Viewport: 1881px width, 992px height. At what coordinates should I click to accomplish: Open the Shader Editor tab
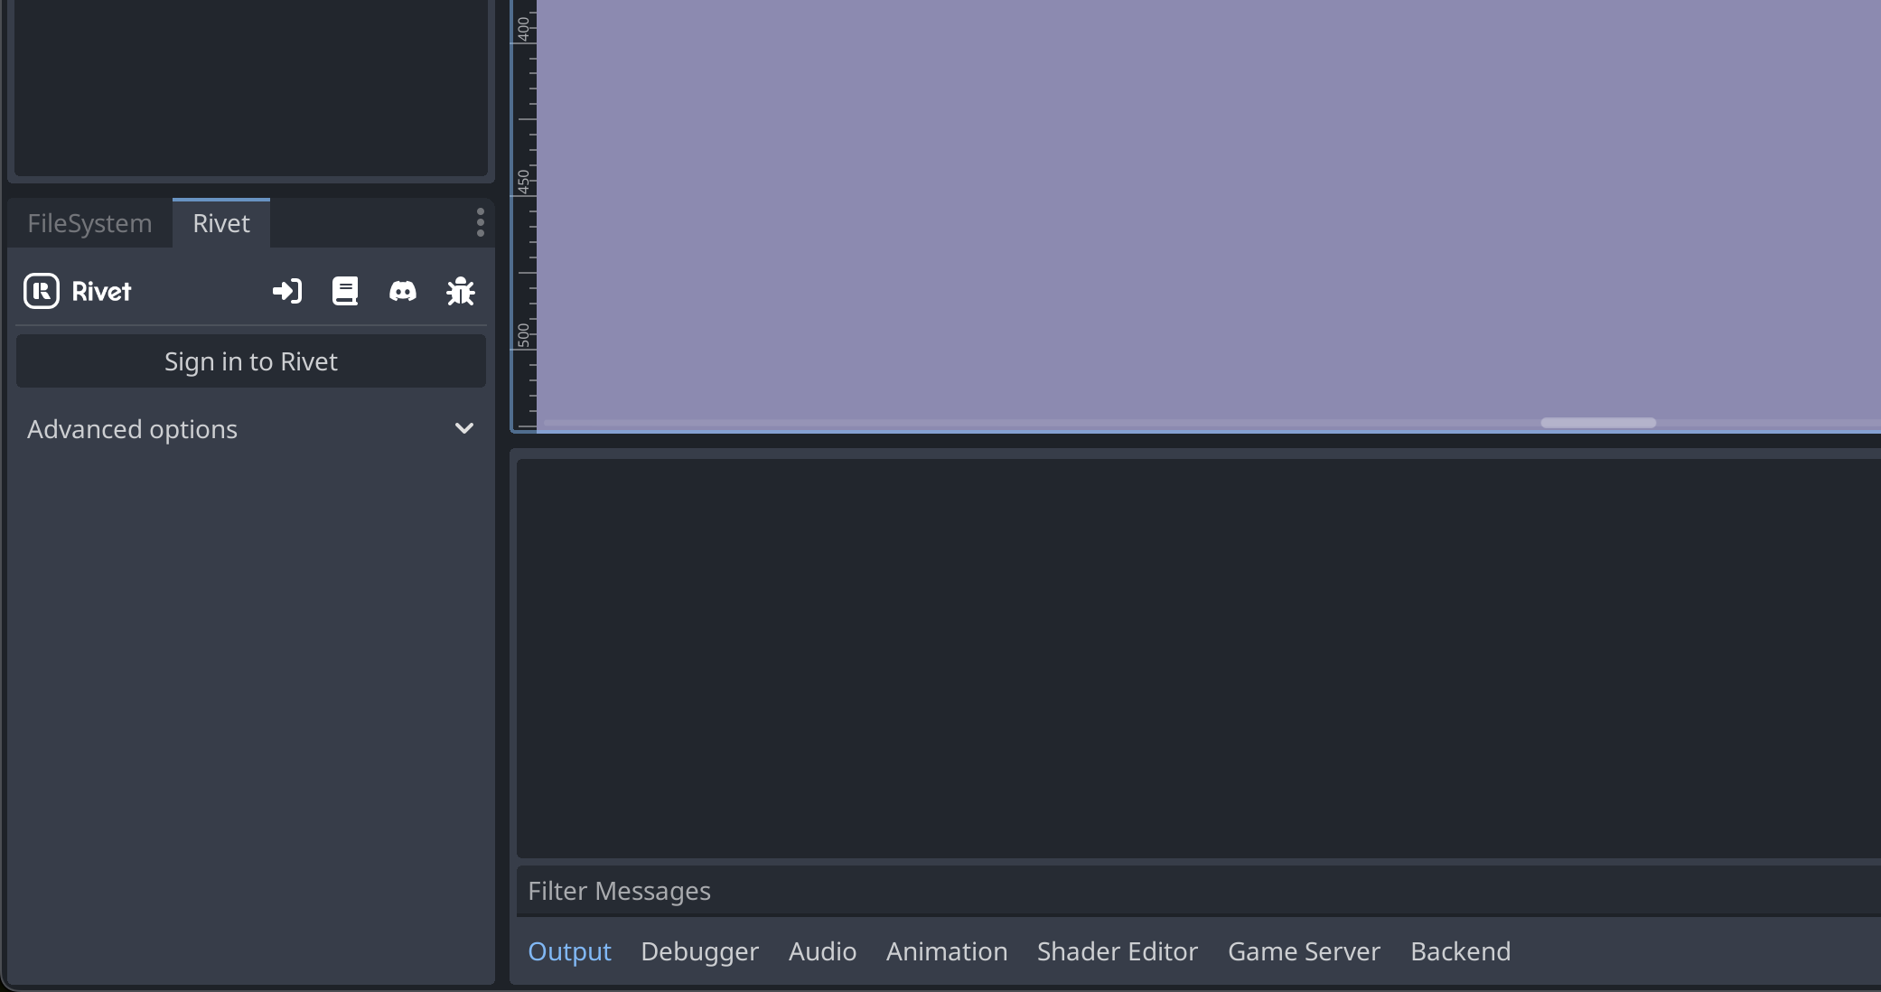(x=1118, y=951)
